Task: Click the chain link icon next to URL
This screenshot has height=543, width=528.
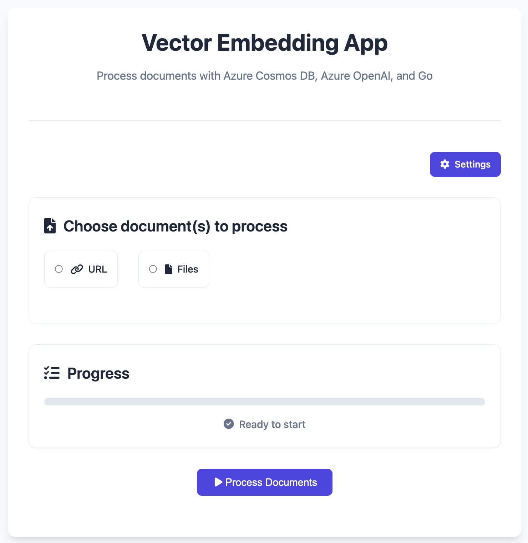Action: 77,269
